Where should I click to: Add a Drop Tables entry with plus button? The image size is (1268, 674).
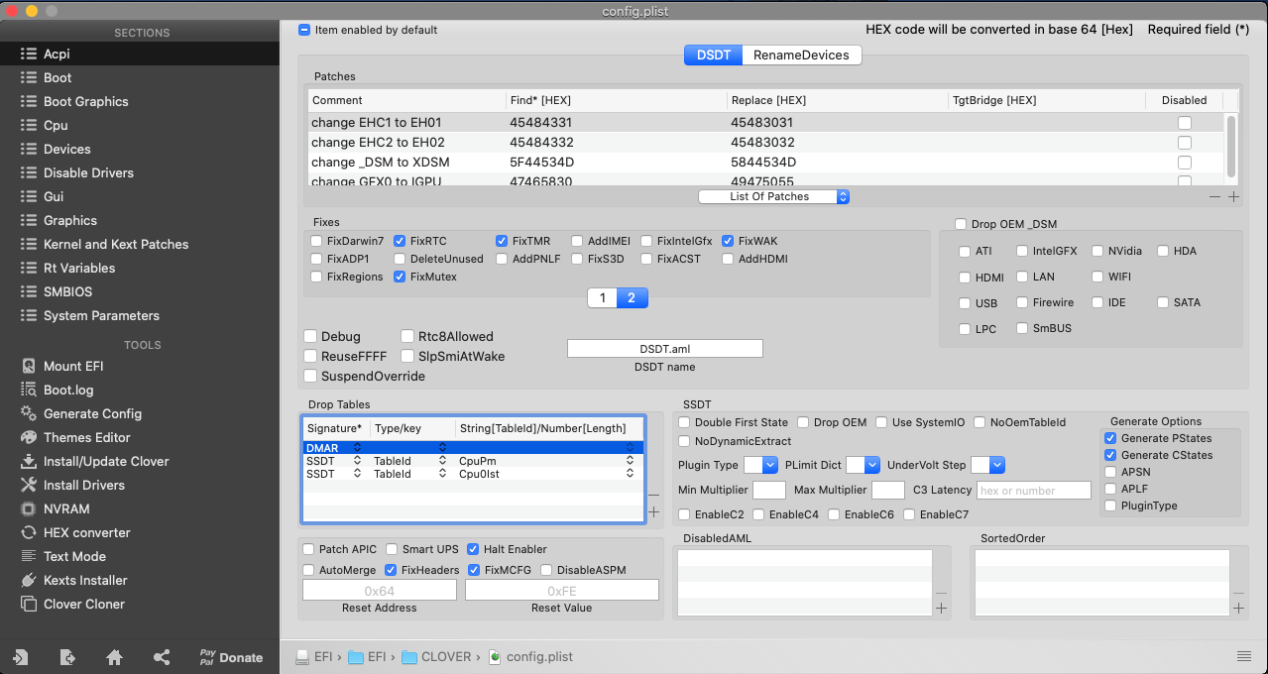[653, 512]
